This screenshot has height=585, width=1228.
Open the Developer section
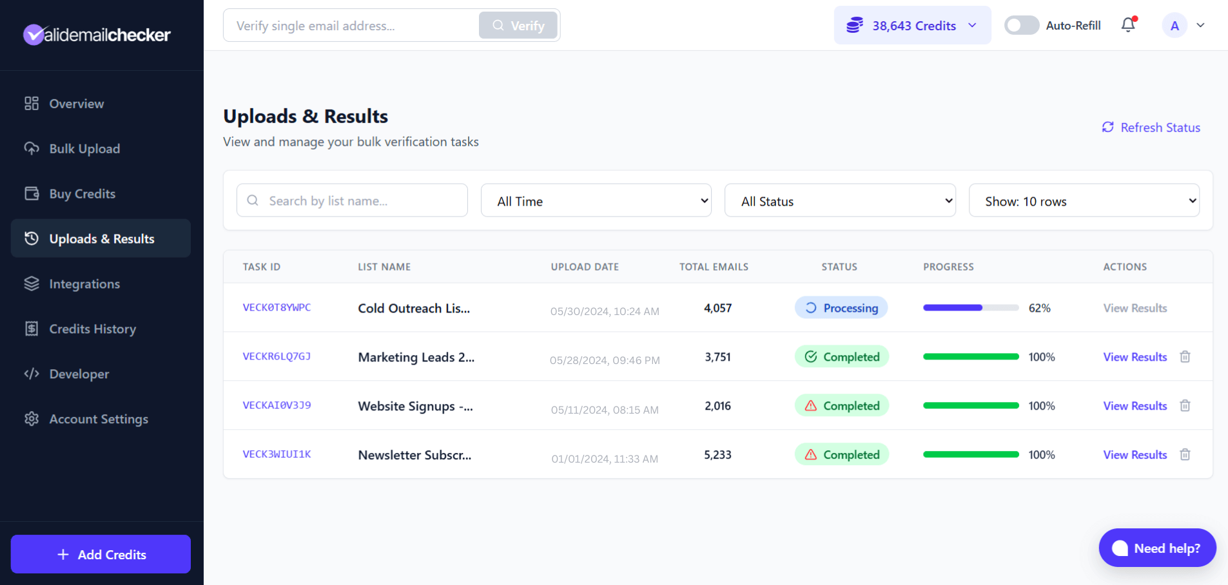(x=79, y=374)
